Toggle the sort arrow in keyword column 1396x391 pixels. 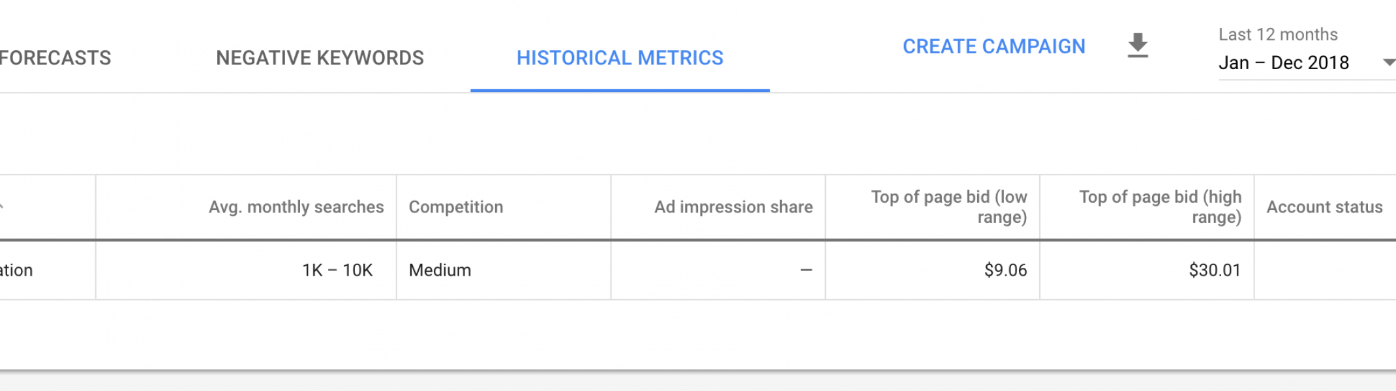tap(2, 207)
